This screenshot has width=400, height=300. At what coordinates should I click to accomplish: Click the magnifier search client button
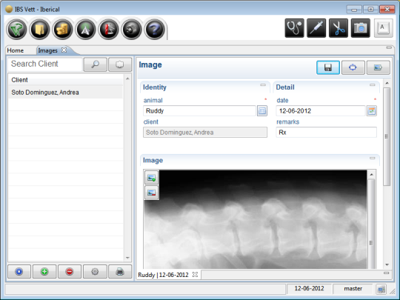(95, 64)
